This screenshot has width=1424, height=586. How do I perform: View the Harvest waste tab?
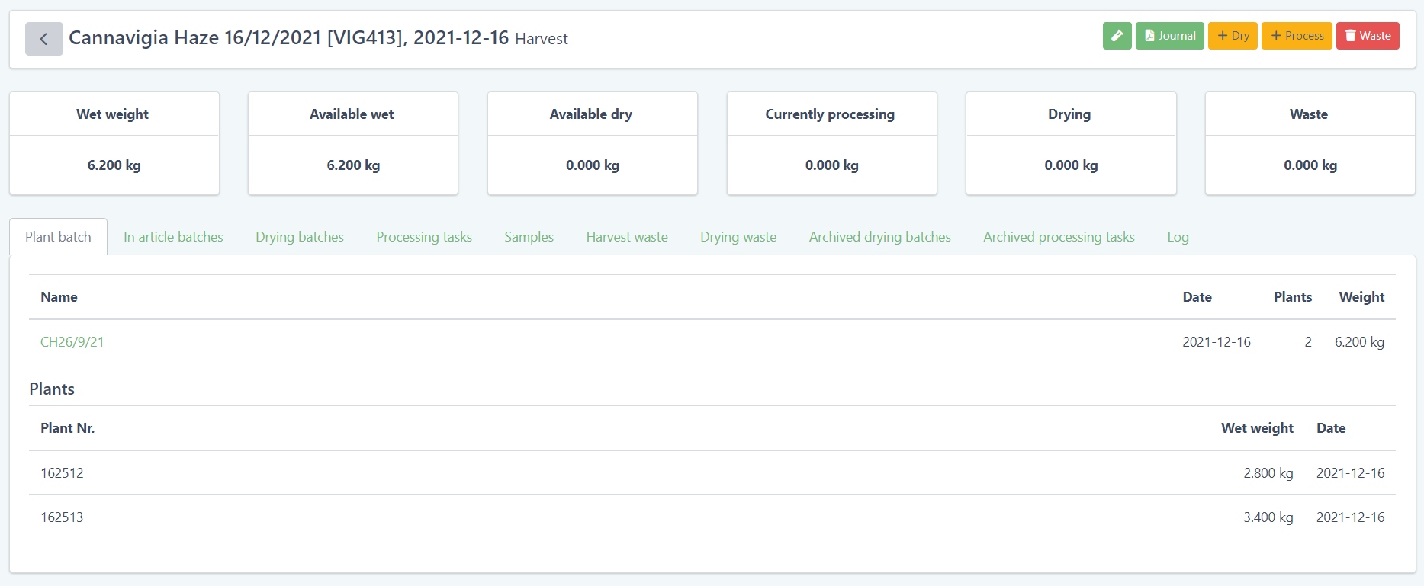pyautogui.click(x=626, y=237)
